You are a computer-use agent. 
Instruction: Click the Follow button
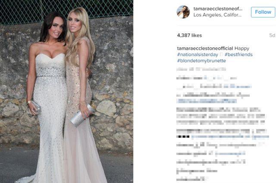point(263,12)
